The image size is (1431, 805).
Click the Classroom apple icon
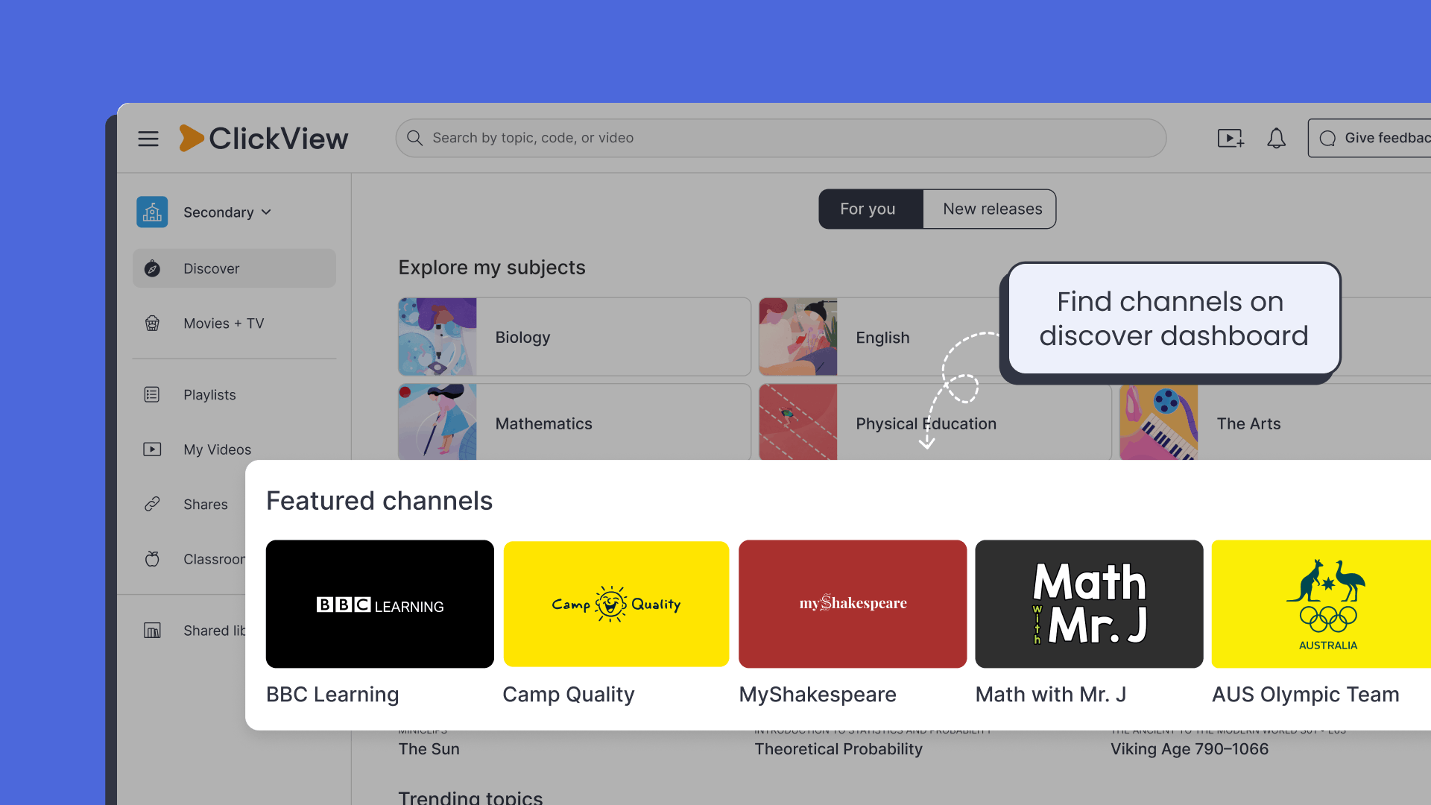point(152,559)
